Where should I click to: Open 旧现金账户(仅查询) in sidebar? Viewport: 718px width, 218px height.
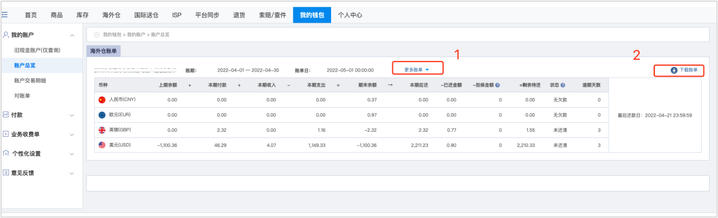[x=37, y=50]
